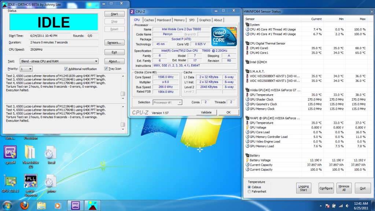
Task: Open the prime desktop file icon
Action: pos(51,183)
